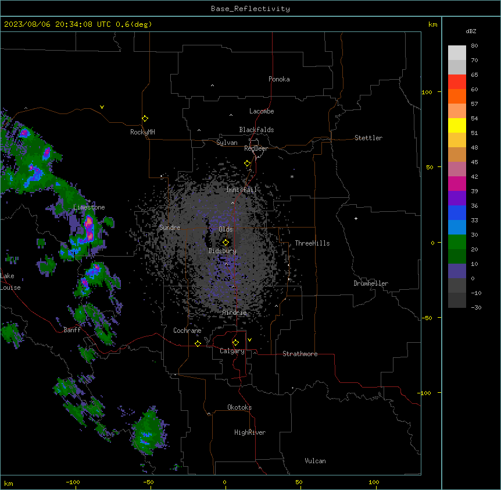
Task: Click the Banff town label
Action: coord(72,330)
